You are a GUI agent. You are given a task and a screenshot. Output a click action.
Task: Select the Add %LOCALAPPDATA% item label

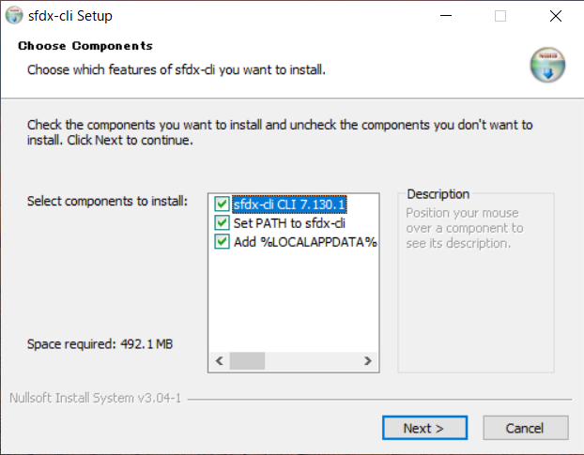(x=305, y=242)
